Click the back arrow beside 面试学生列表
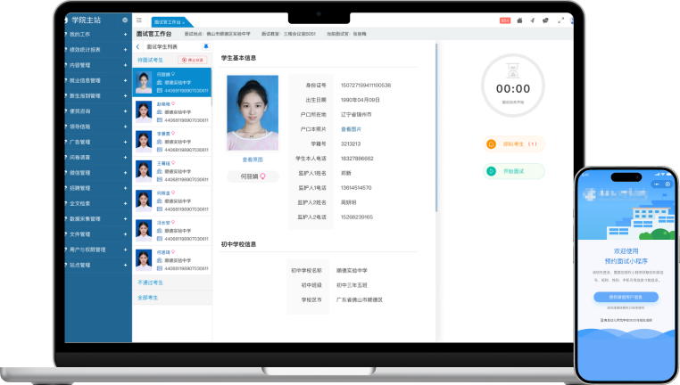The width and height of the screenshot is (680, 385). (138, 46)
